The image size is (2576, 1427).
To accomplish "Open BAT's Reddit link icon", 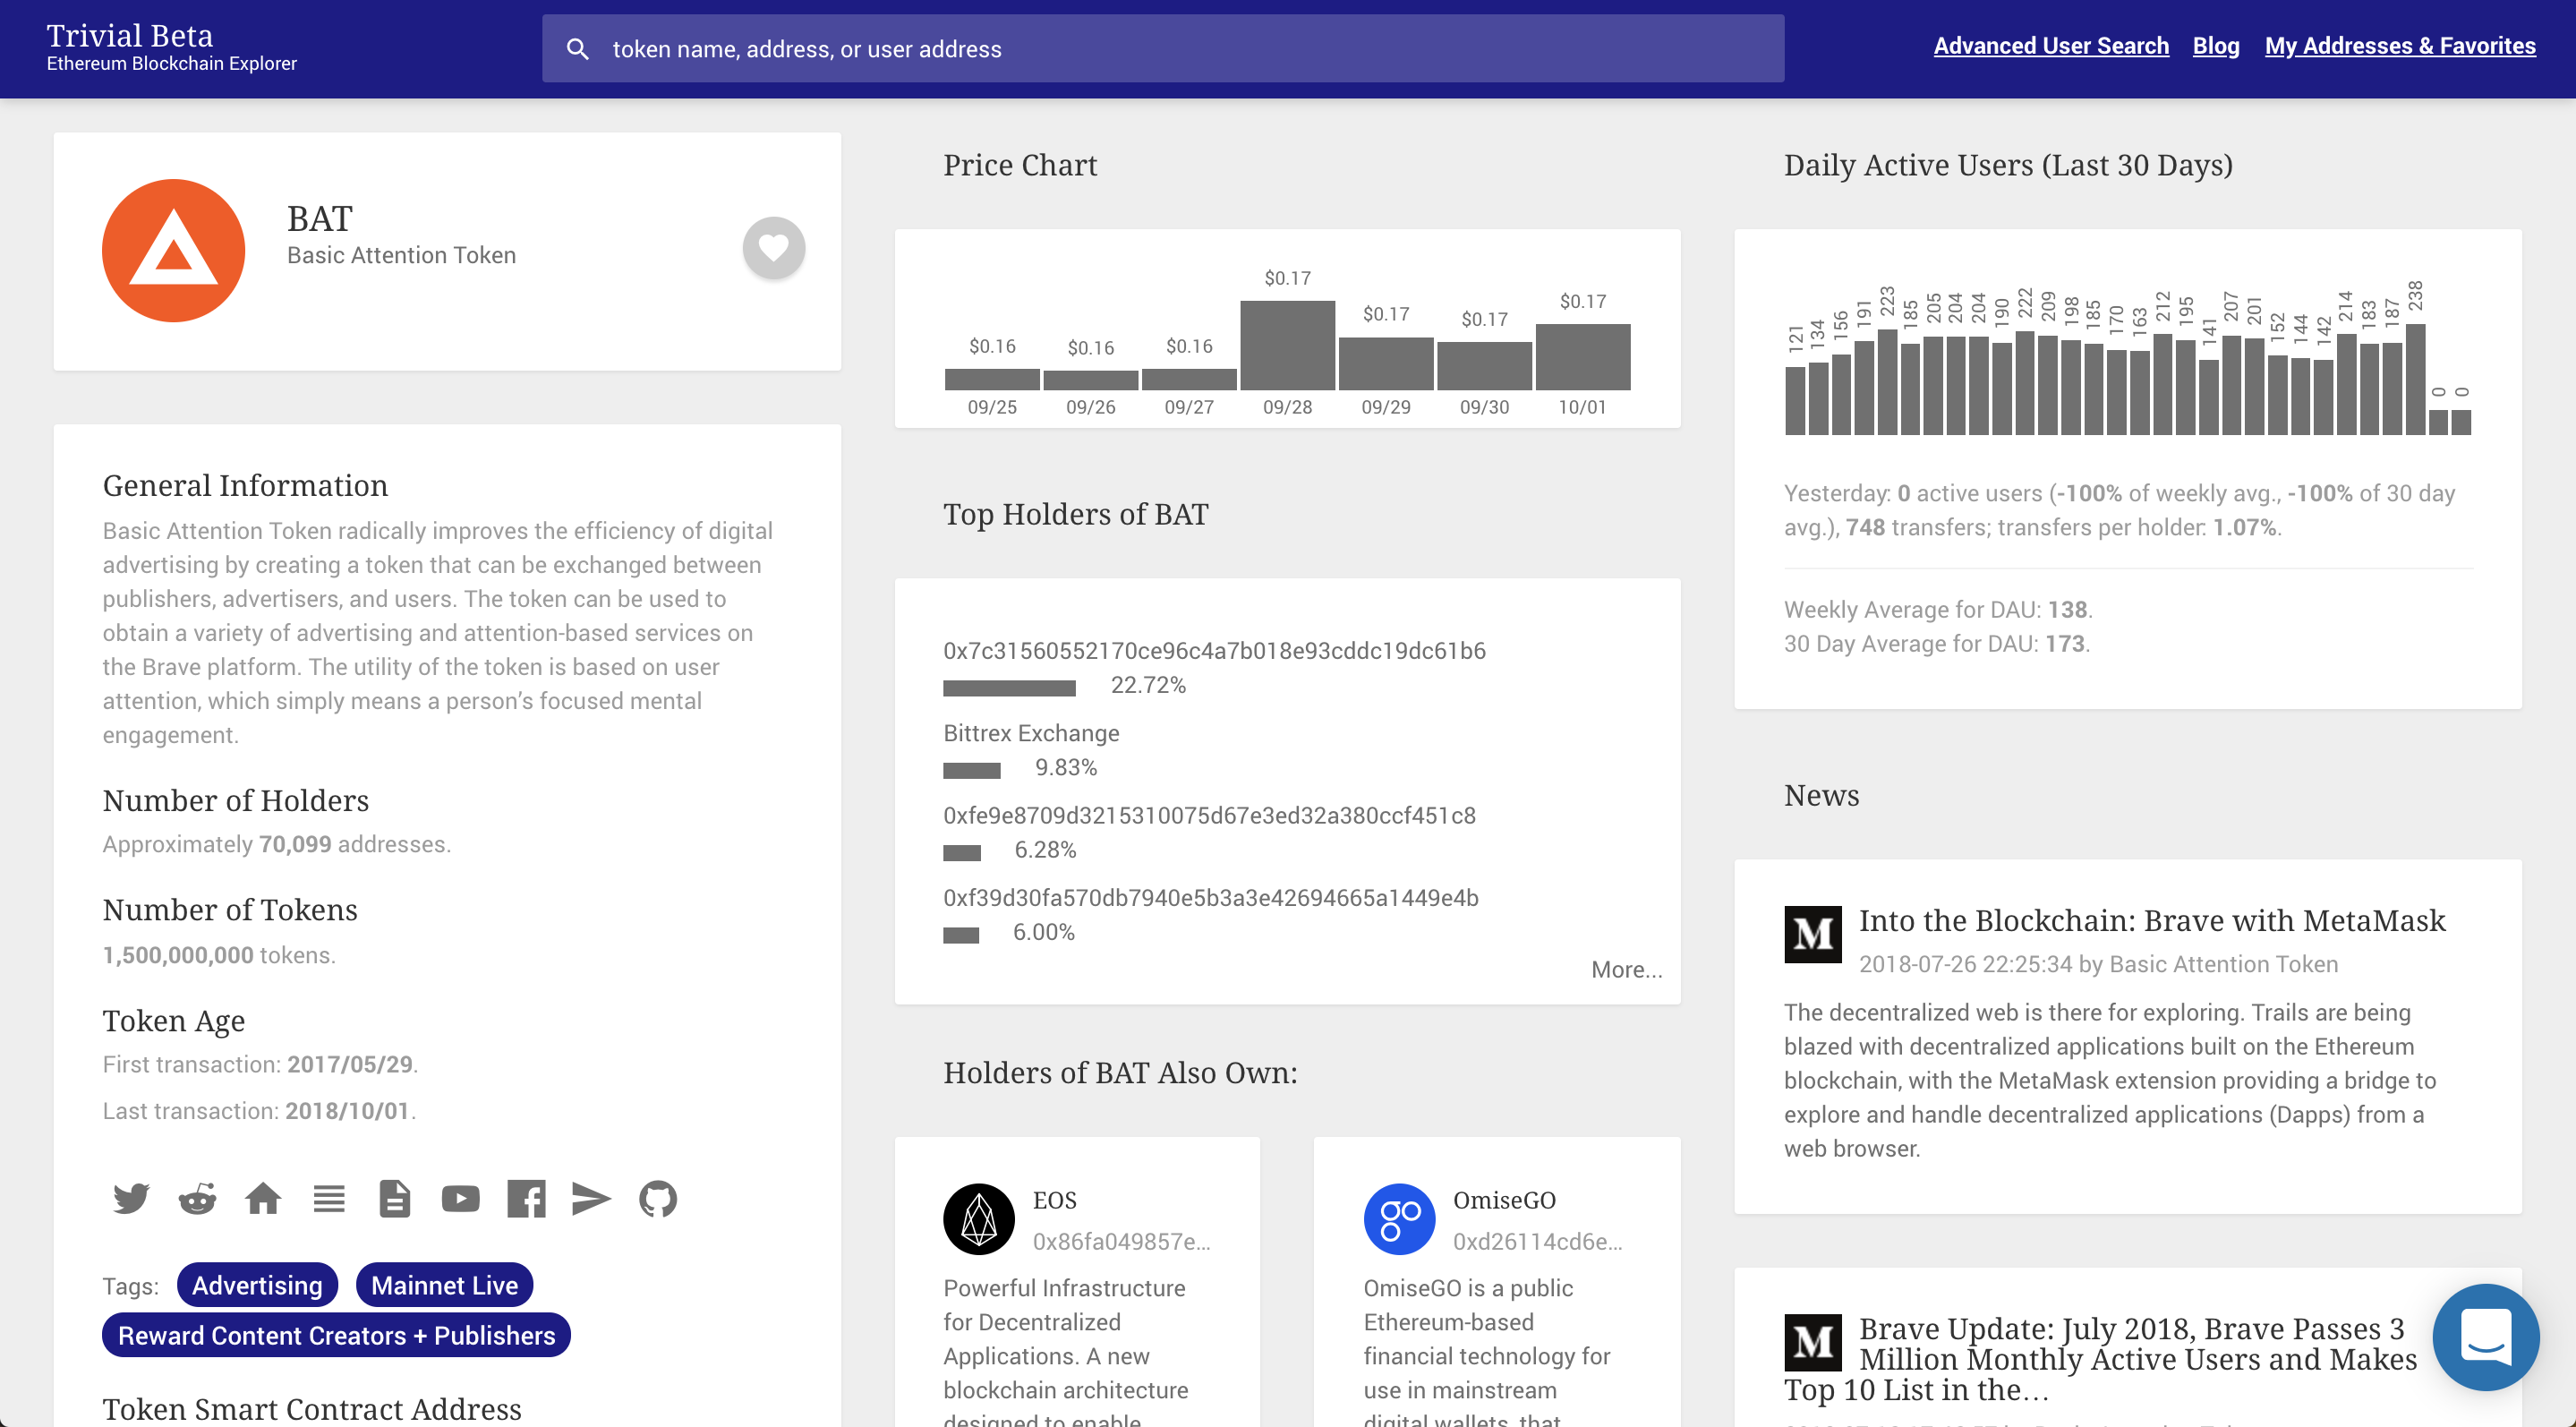I will click(x=197, y=1197).
